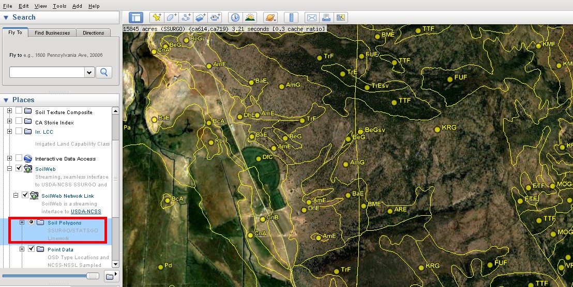Click the Fly To search button
Viewport: 573px width, 287px height.
(104, 72)
